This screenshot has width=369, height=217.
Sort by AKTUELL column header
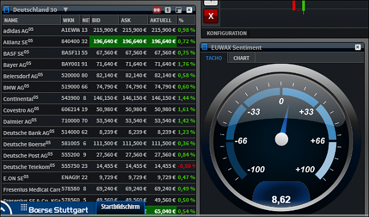click(162, 20)
